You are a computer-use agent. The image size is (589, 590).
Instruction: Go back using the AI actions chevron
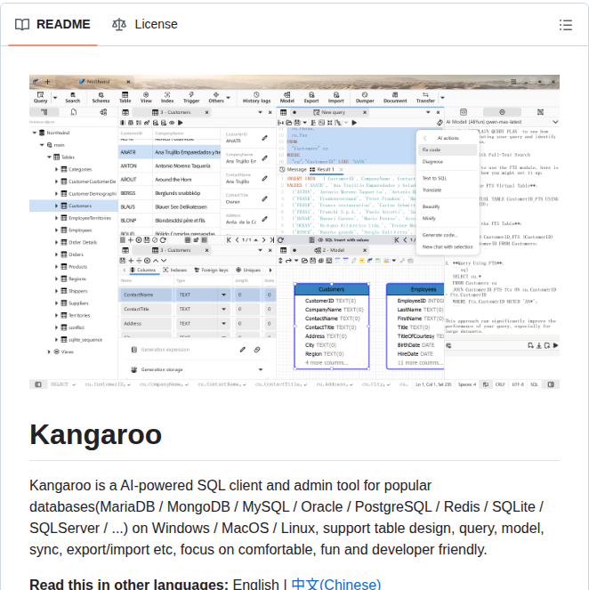pos(425,138)
